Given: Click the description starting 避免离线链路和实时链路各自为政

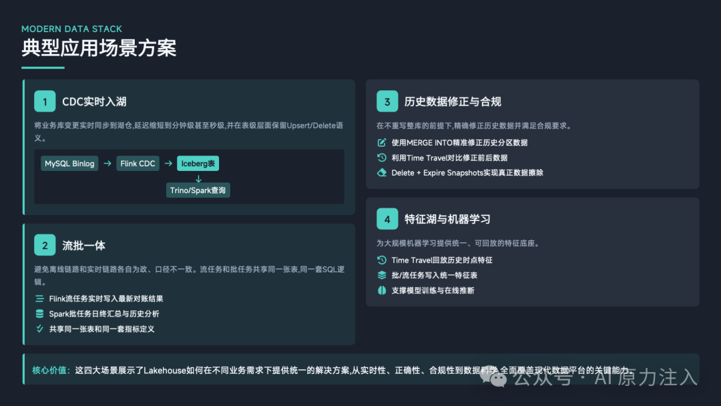Looking at the screenshot, I should coord(190,275).
